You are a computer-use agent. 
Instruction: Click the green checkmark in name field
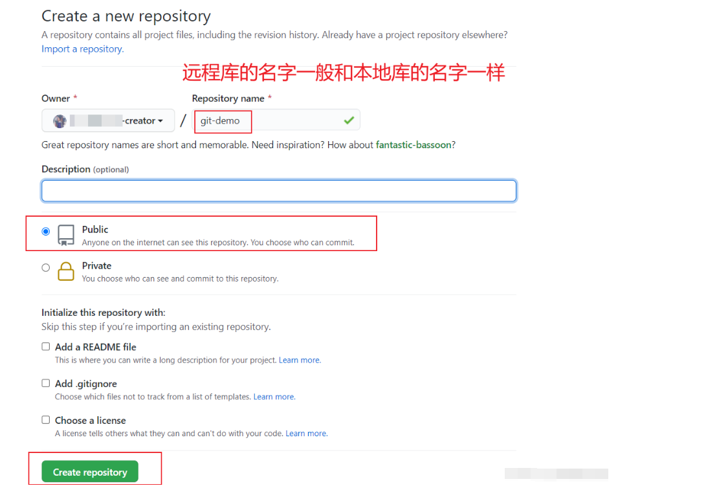click(x=349, y=120)
